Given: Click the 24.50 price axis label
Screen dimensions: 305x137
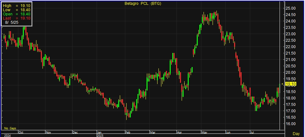Looking at the screenshot, I should tap(291, 15).
